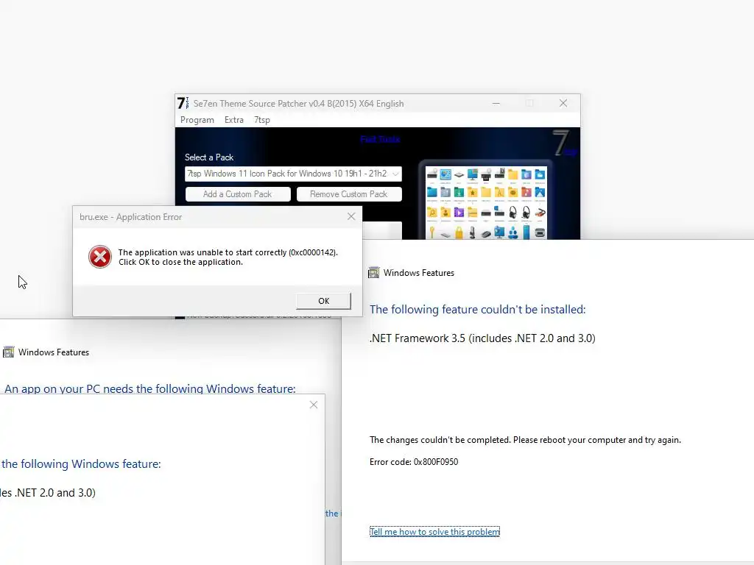This screenshot has width=754, height=565.
Task: Click the 7tsp app icon in title bar
Action: click(183, 103)
